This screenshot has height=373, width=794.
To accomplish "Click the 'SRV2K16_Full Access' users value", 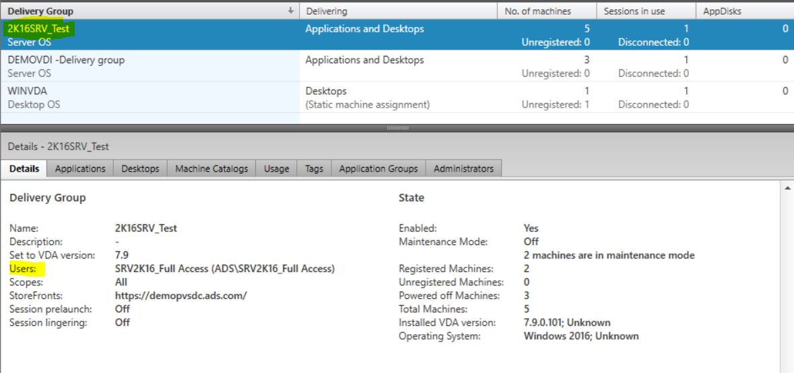I will (225, 269).
